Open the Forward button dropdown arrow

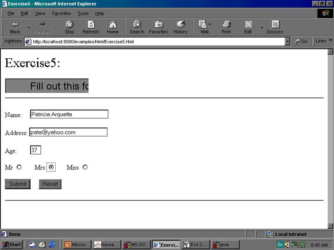[56, 28]
